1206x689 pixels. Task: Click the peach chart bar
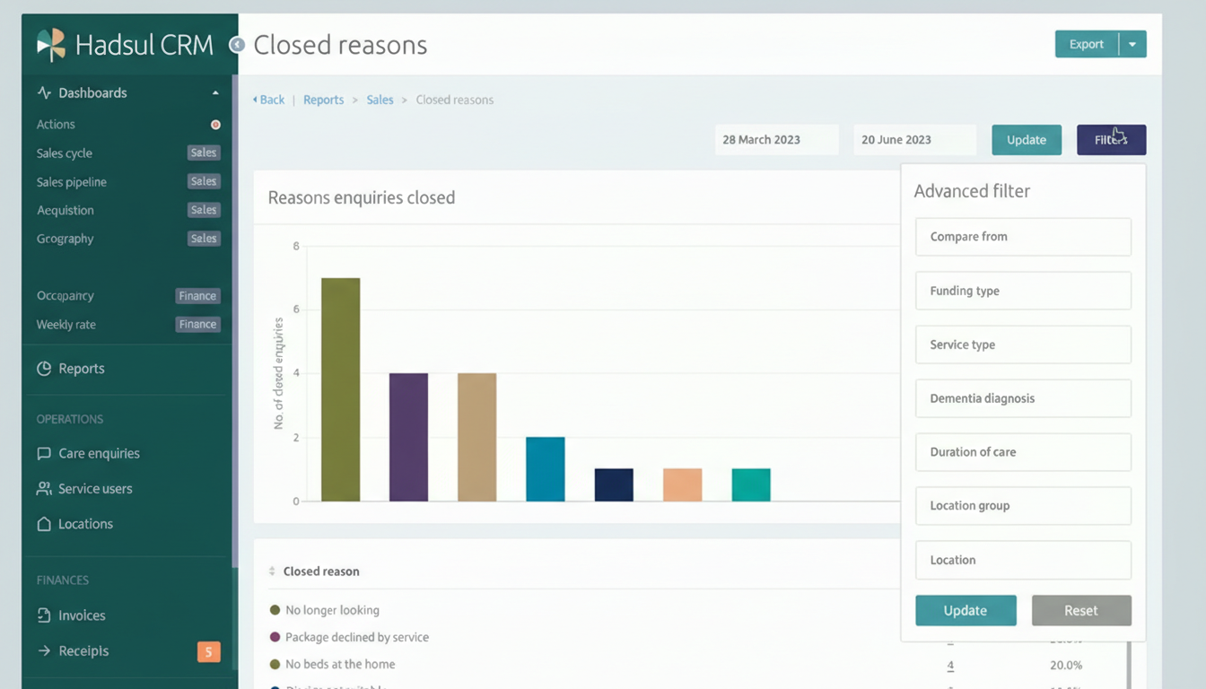coord(682,485)
